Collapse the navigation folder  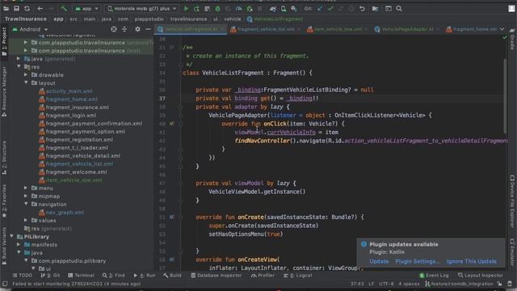(x=26, y=204)
